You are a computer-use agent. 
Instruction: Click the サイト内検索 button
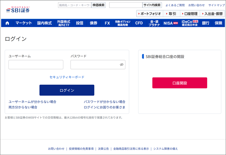tap(152, 5)
